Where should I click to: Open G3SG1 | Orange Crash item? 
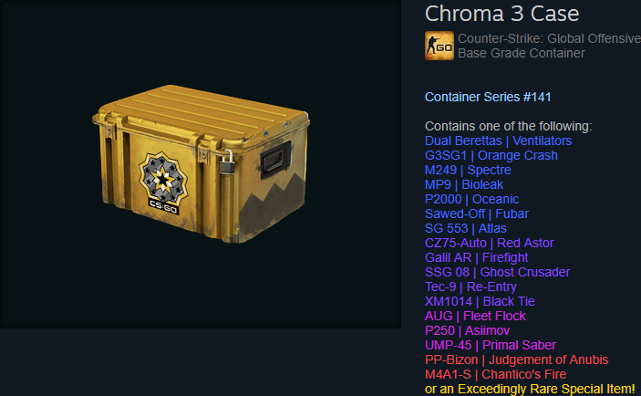pos(491,155)
